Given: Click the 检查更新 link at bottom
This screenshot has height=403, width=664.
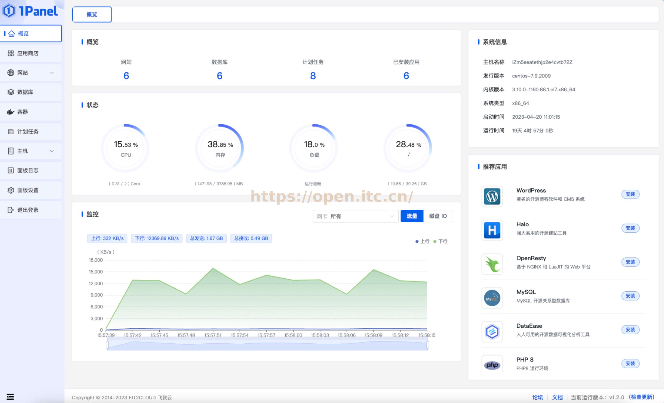Looking at the screenshot, I should click(643, 396).
